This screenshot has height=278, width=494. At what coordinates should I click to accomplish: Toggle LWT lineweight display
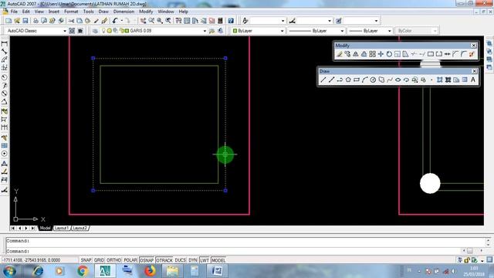click(x=205, y=260)
